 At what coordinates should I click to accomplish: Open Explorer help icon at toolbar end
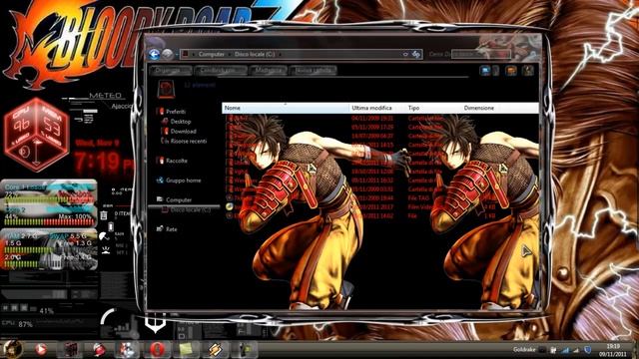pyautogui.click(x=528, y=71)
